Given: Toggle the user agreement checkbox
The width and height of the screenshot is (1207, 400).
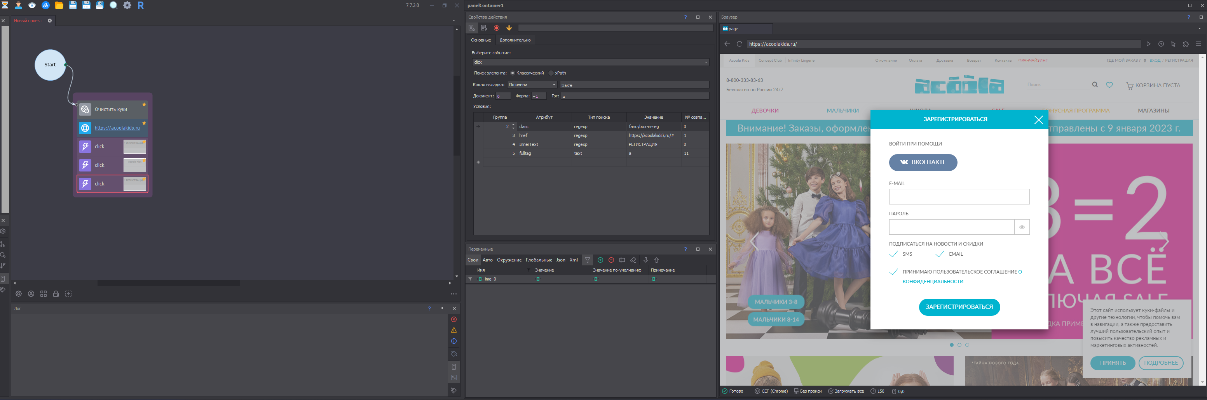Looking at the screenshot, I should coord(893,272).
